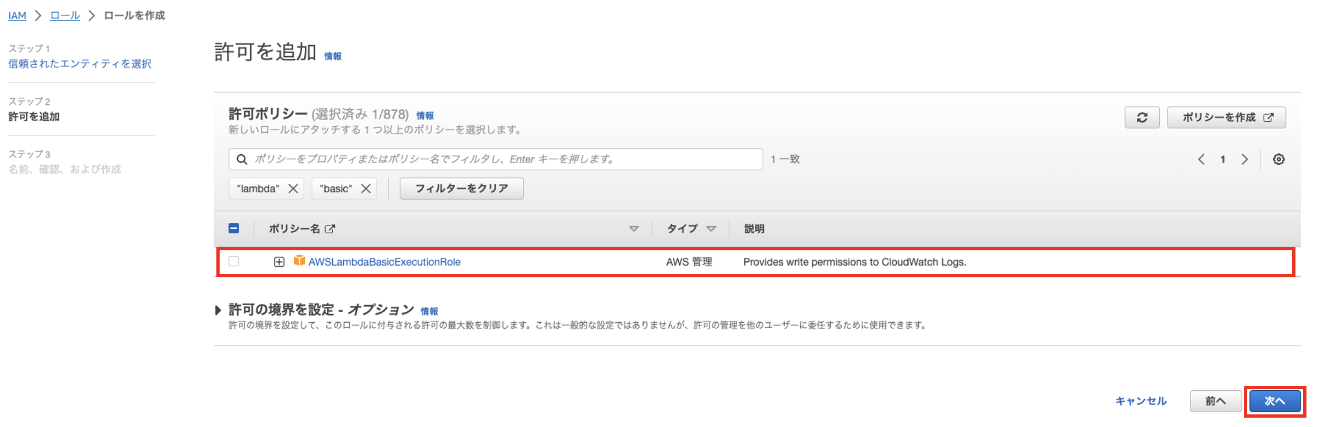Remove the "lambda" filter chip

[x=293, y=188]
